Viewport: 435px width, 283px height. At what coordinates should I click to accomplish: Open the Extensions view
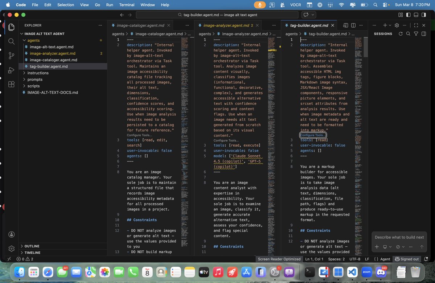point(11,84)
